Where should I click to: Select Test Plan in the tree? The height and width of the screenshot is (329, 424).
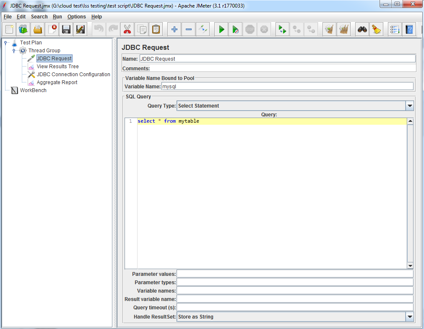pos(31,43)
